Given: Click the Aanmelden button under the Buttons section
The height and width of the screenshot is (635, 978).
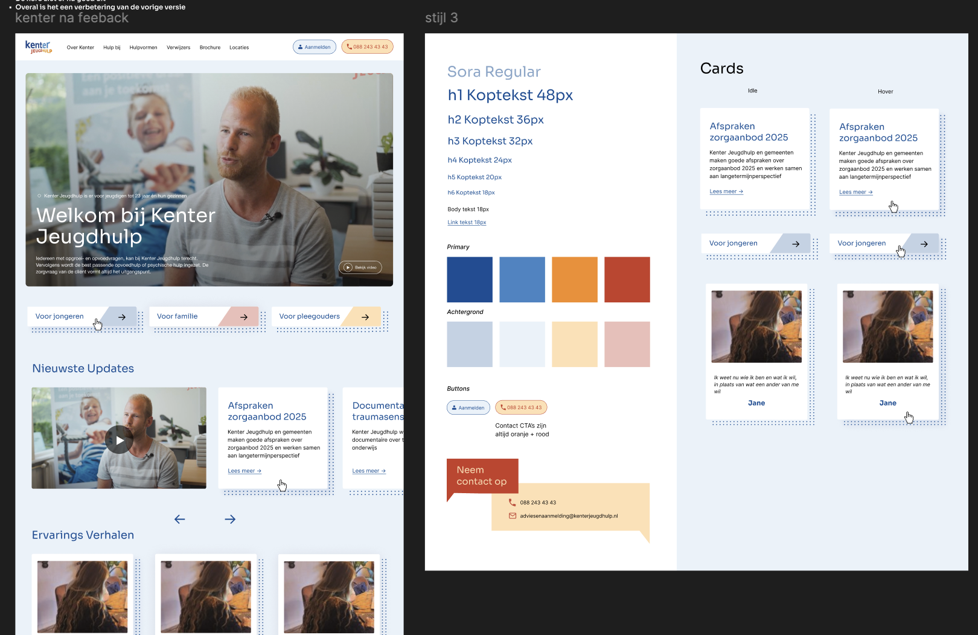Looking at the screenshot, I should [468, 407].
